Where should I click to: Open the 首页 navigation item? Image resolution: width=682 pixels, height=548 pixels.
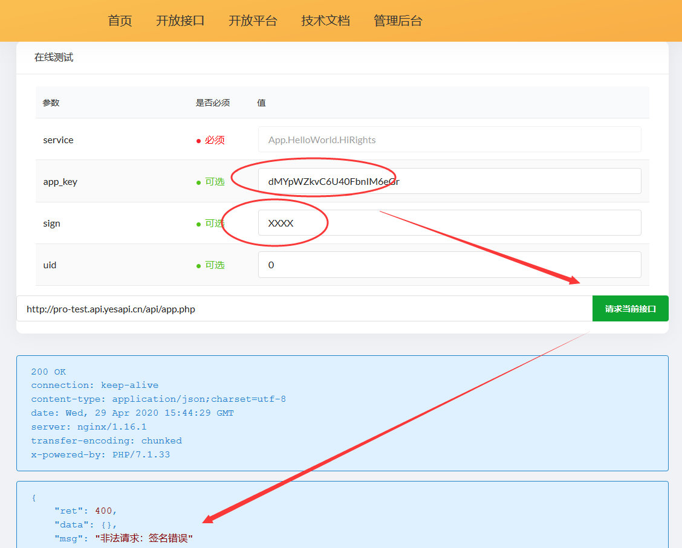tap(120, 21)
